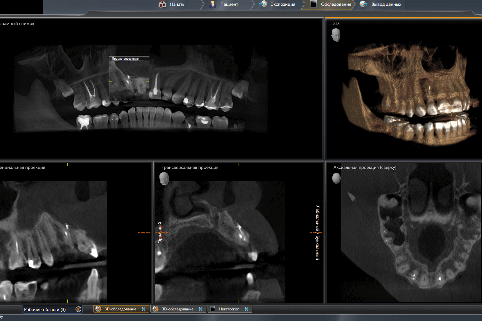Open the Рабочие области (3) list

click(45, 309)
